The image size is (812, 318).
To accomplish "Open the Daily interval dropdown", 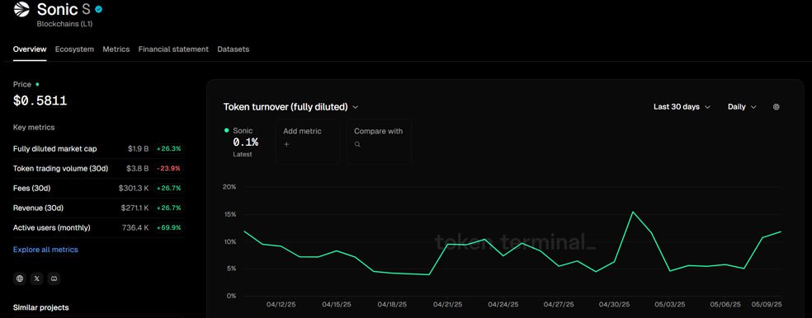I will (x=742, y=107).
